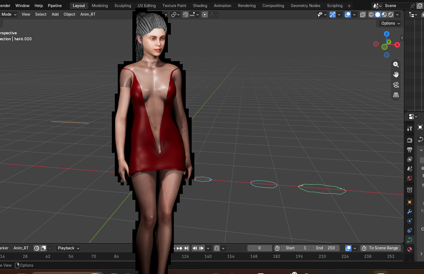
Task: Select the pan hand tool in viewport
Action: (396, 74)
